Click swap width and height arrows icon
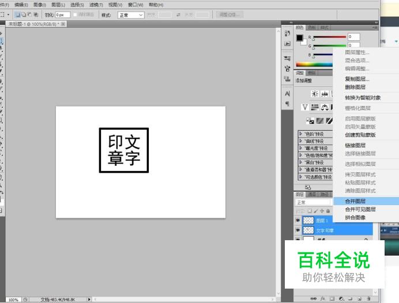 (x=178, y=15)
